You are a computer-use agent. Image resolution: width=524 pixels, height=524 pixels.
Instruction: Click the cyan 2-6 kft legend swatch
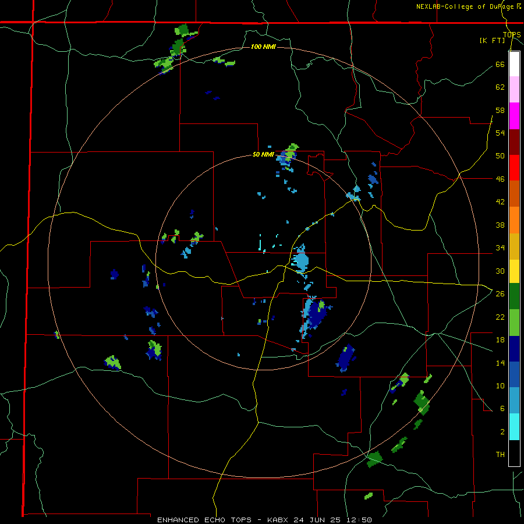(x=514, y=427)
